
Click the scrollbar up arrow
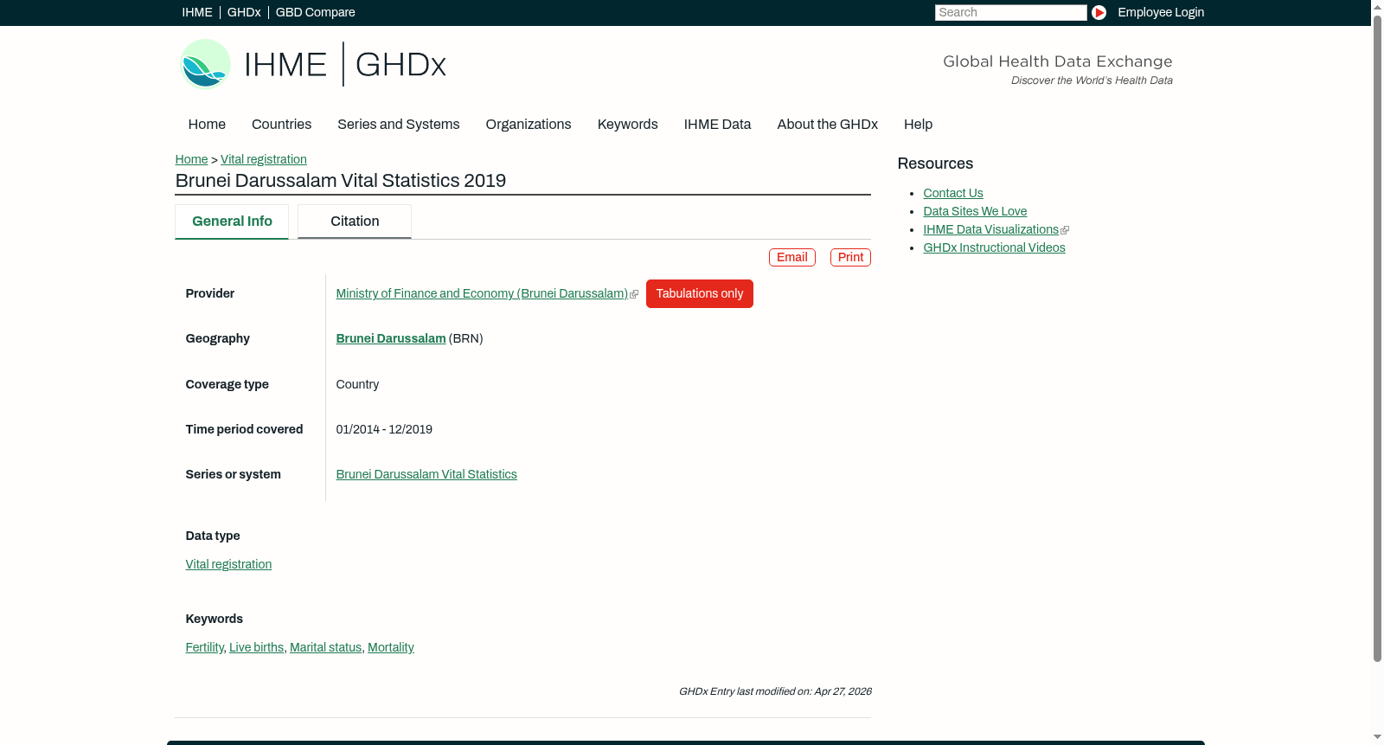tap(1377, 6)
